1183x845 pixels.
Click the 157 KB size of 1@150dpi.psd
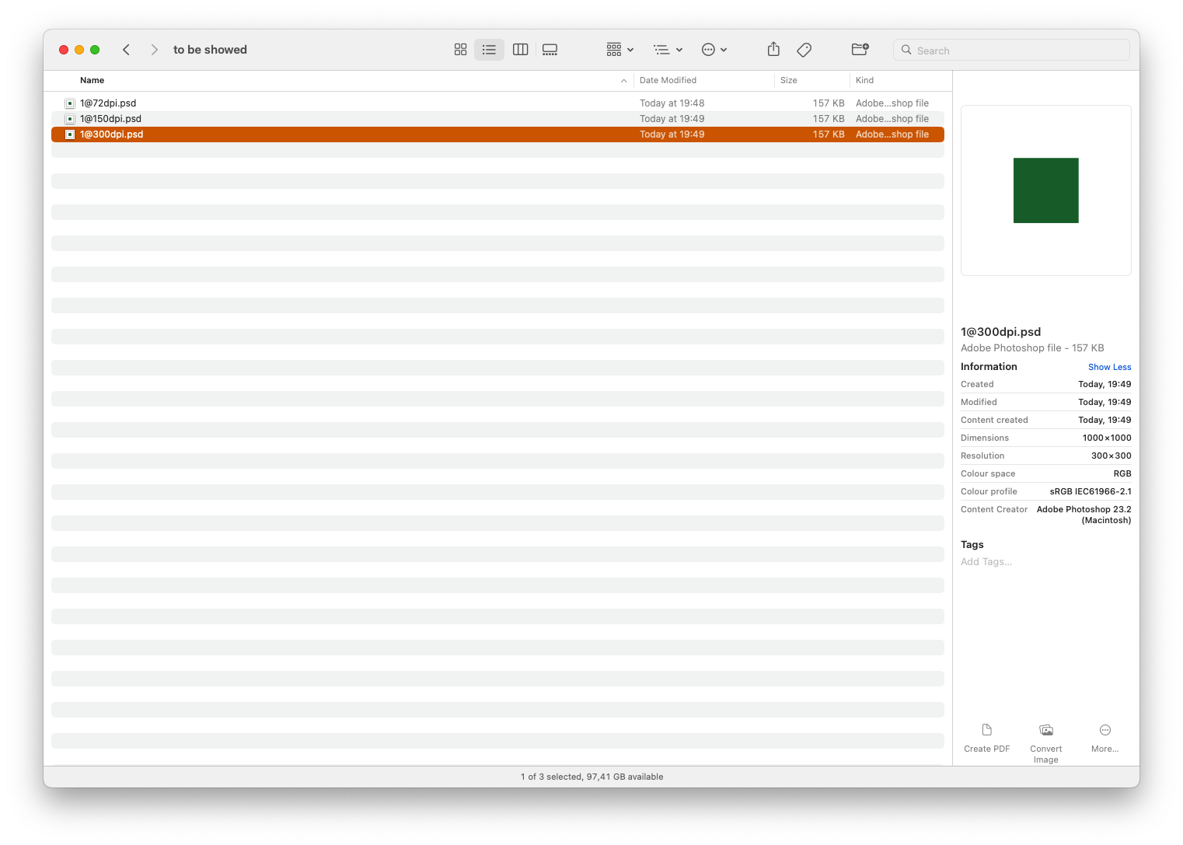(x=829, y=119)
